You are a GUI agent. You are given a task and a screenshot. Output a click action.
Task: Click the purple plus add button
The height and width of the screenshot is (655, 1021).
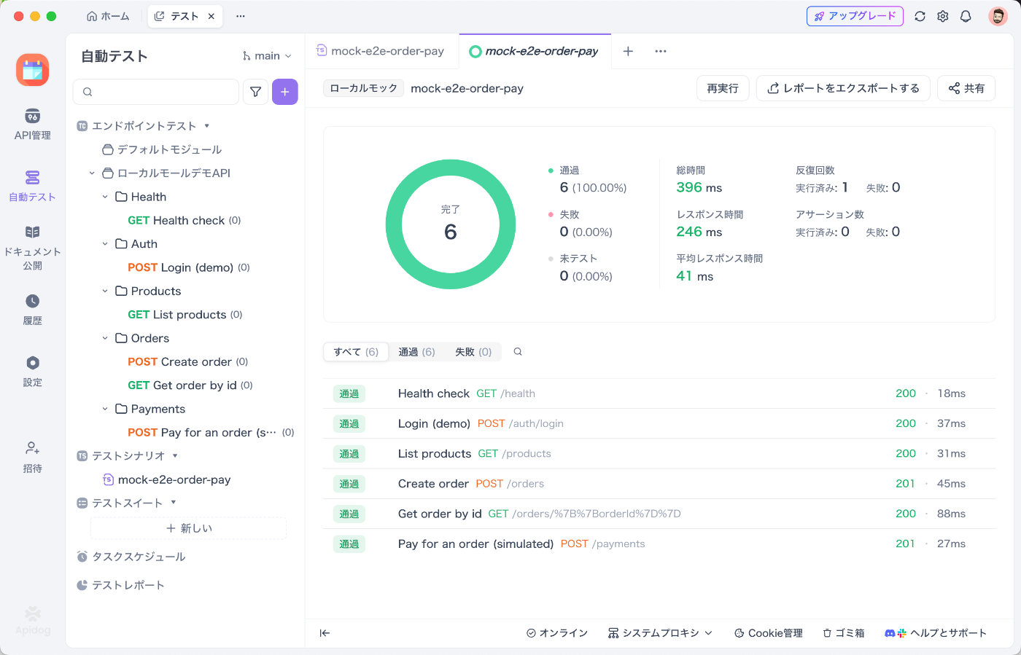click(x=284, y=92)
